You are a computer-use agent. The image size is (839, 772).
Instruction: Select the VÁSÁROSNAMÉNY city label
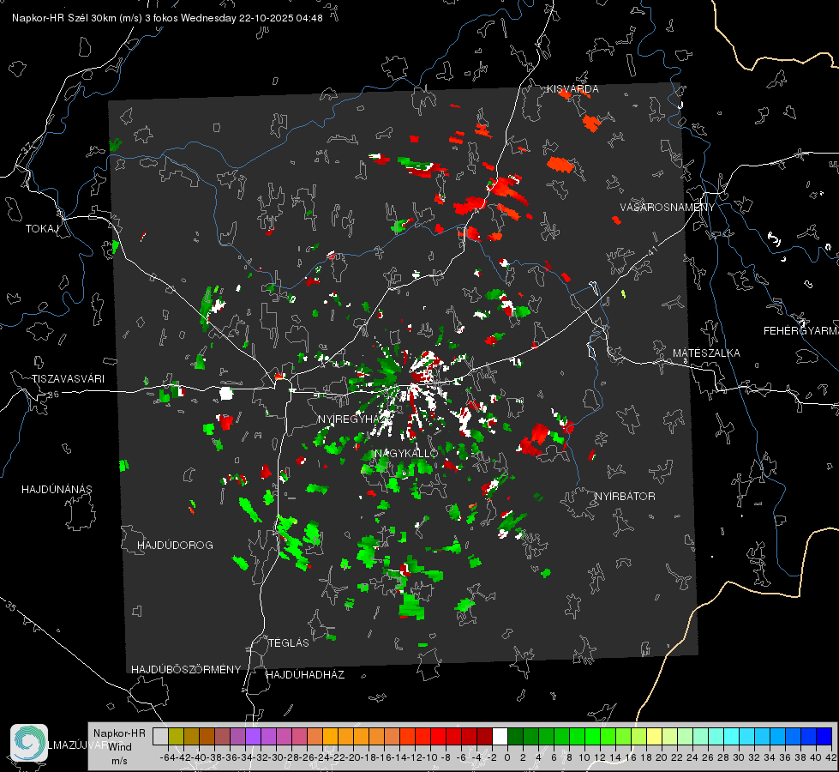pos(668,208)
